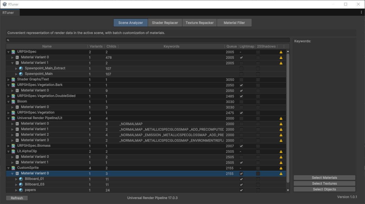Collapse the CustomSprite tree entry
Screen dimensions: 365x204
(x=8, y=168)
